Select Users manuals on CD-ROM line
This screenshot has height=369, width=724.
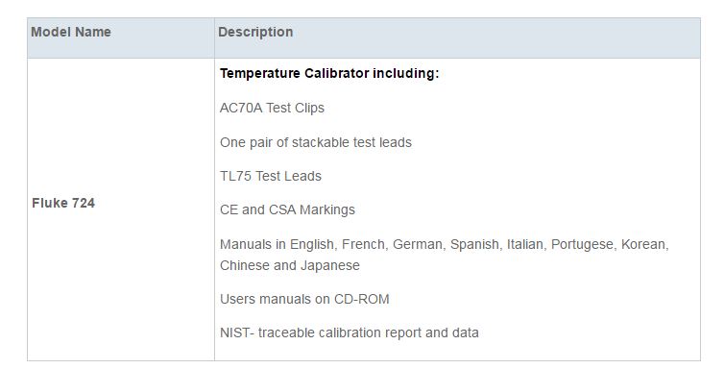coord(304,299)
